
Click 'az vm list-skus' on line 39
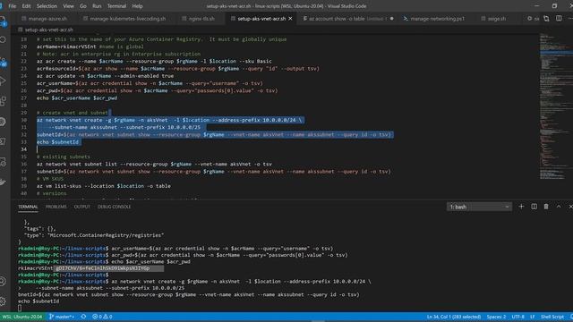[x=58, y=186]
